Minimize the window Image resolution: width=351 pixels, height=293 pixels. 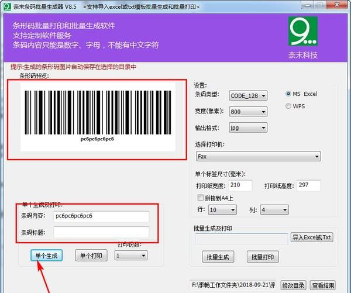click(x=307, y=5)
